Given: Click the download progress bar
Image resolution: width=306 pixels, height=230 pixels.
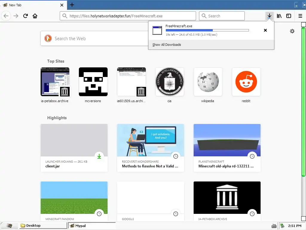Looking at the screenshot, I should pyautogui.click(x=207, y=30).
